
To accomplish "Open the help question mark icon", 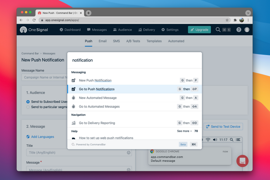I will 239,30.
